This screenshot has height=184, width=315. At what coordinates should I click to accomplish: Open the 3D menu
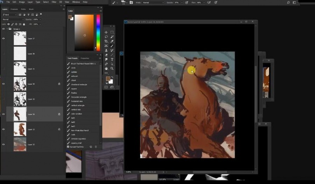coord(61,2)
